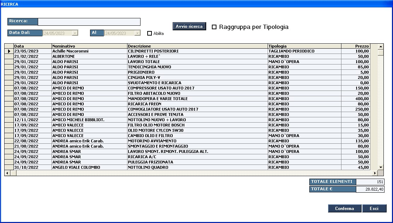The width and height of the screenshot is (393, 223).
Task: Open the Al date dropdown
Action: [137, 33]
